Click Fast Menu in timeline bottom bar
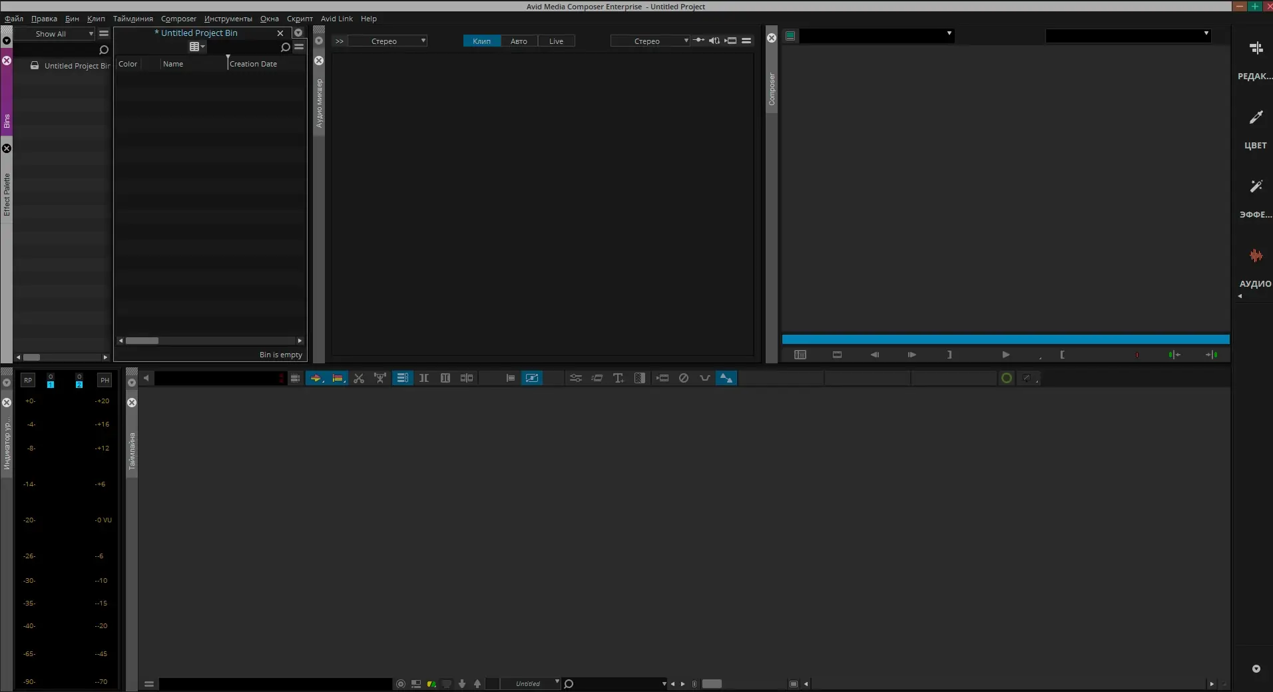Image resolution: width=1273 pixels, height=692 pixels. click(149, 683)
